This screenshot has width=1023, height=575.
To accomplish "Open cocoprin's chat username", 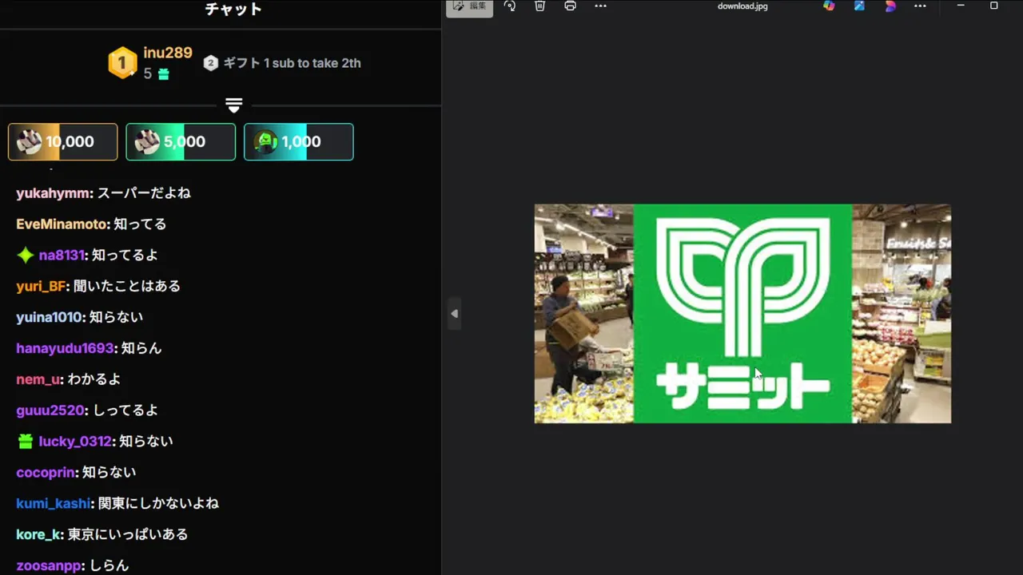I will (x=46, y=473).
